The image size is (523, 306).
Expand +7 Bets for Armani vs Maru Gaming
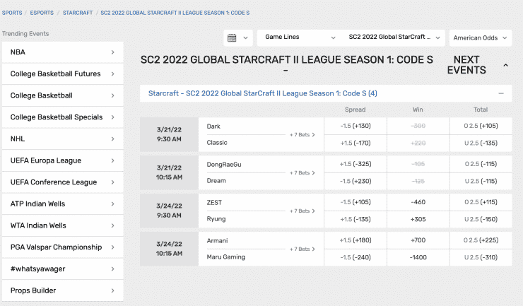[302, 249]
